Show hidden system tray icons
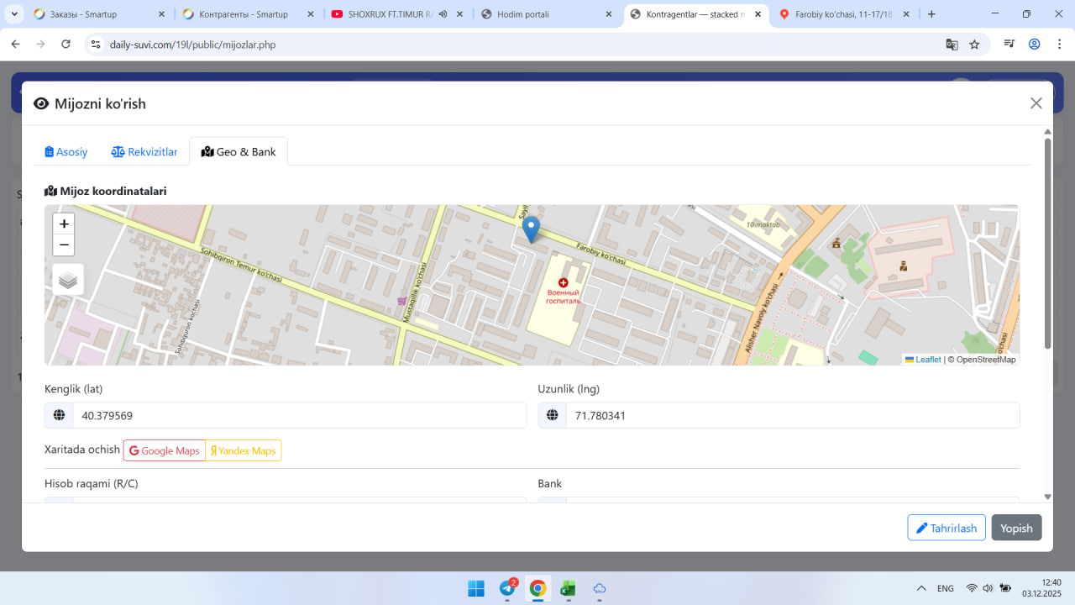1075x605 pixels. pyautogui.click(x=921, y=588)
